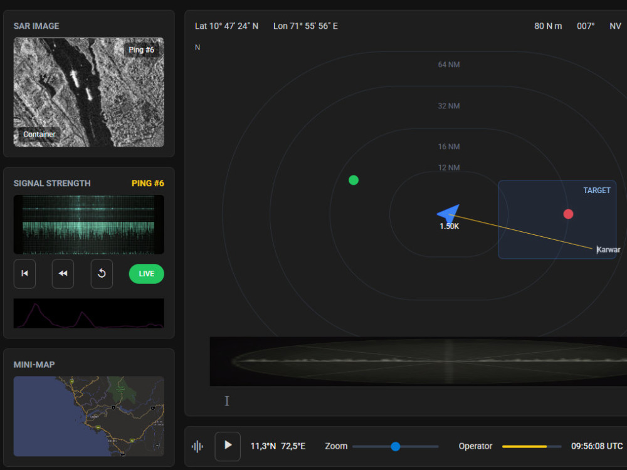Click the skip-to-start playback button
Screen dimensions: 627x470
24,274
